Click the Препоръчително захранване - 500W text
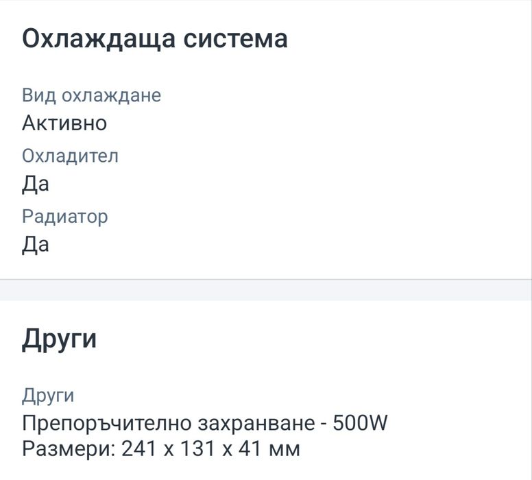532x480 pixels. [204, 423]
